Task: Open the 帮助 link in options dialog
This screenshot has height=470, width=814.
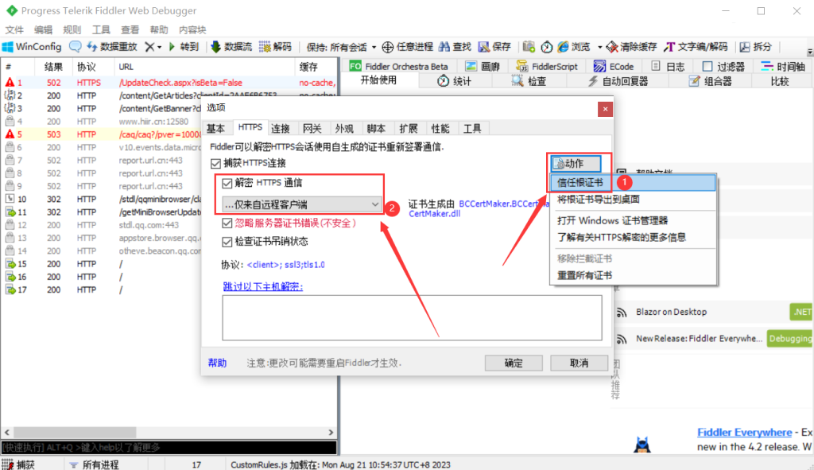Action: 217,363
